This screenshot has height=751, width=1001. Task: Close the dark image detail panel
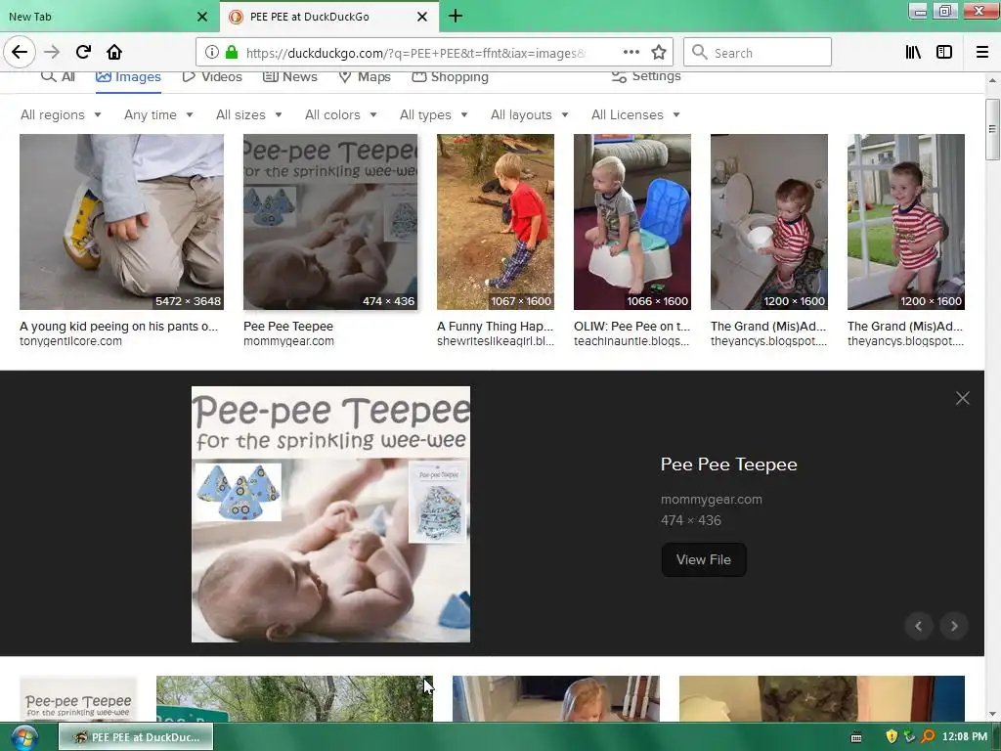click(962, 399)
